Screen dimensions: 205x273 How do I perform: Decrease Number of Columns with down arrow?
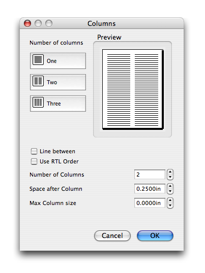170,177
